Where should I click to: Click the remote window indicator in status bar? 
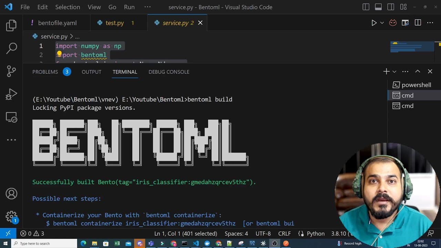[8, 233]
